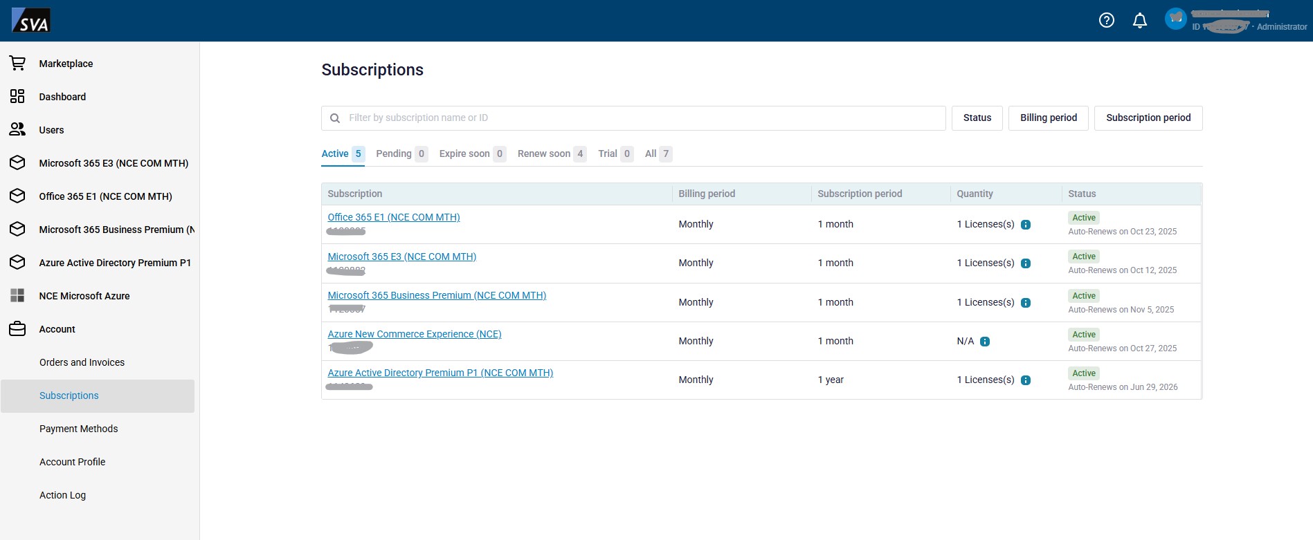Click the Users people icon
Viewport: 1313px width, 540px height.
pos(17,130)
